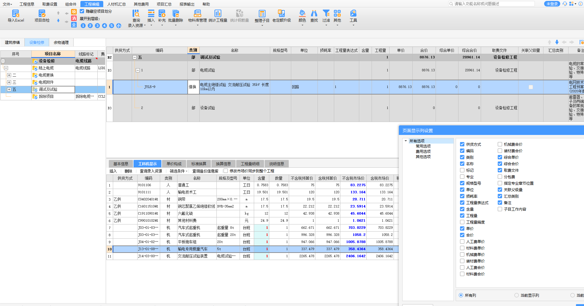
Task: Collapse the 陆上电缆 tree node
Action: click(6, 68)
